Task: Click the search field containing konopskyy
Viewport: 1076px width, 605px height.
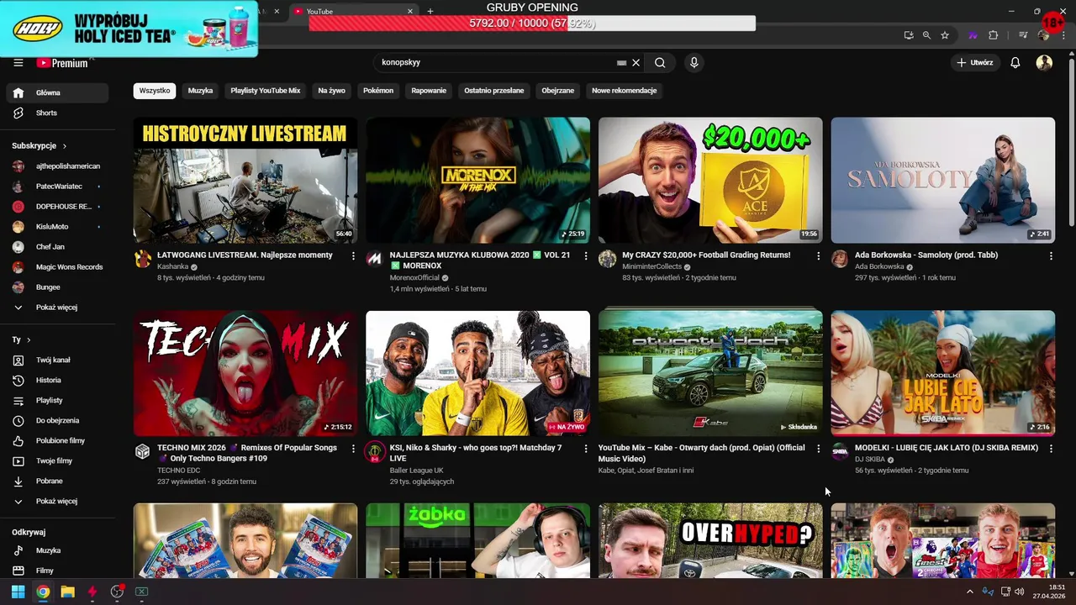Action: point(496,63)
